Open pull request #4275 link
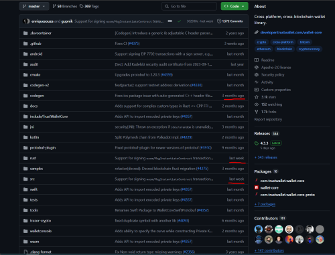335x255 pixels. (202, 169)
